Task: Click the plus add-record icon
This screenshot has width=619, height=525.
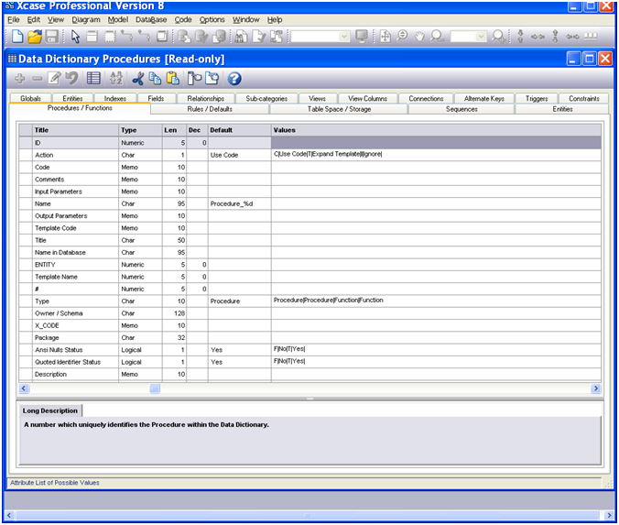Action: (x=19, y=78)
